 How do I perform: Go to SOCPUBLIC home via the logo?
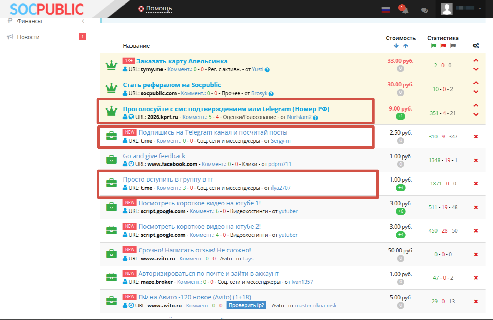47,9
